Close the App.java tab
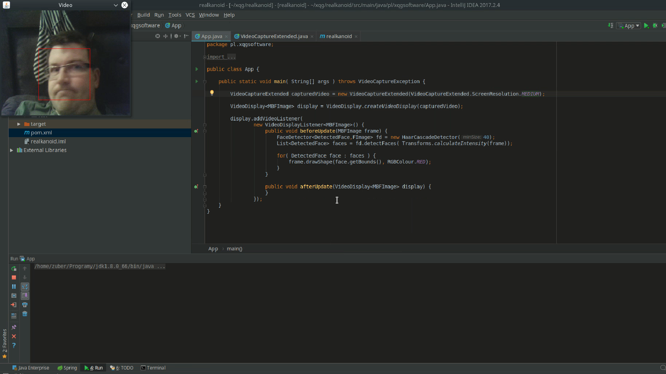666x374 pixels. [x=226, y=36]
